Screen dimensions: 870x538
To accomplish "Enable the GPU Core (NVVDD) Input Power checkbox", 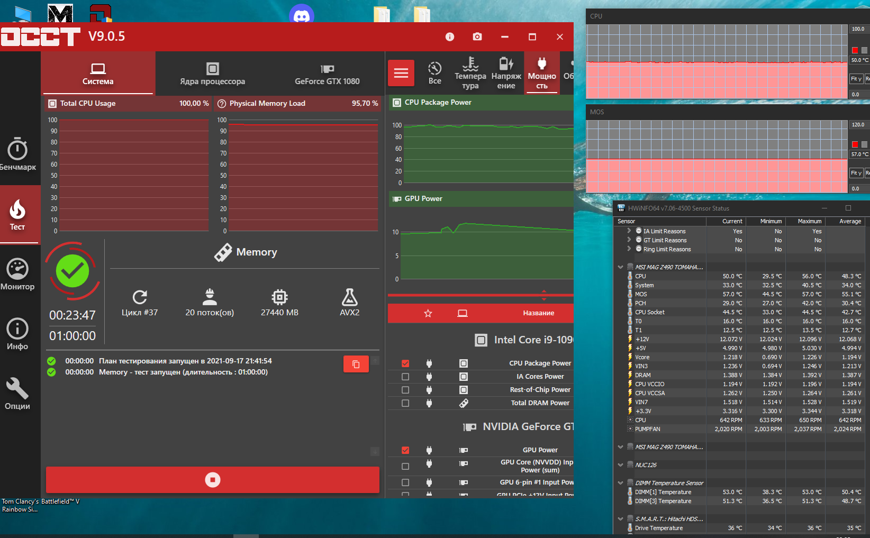I will click(x=405, y=466).
